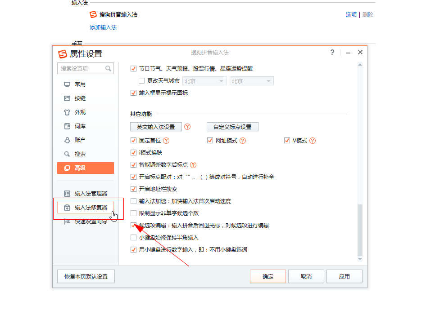426x319 pixels.
Task: Click the scrollbar down arrow in dialog
Action: (360, 259)
